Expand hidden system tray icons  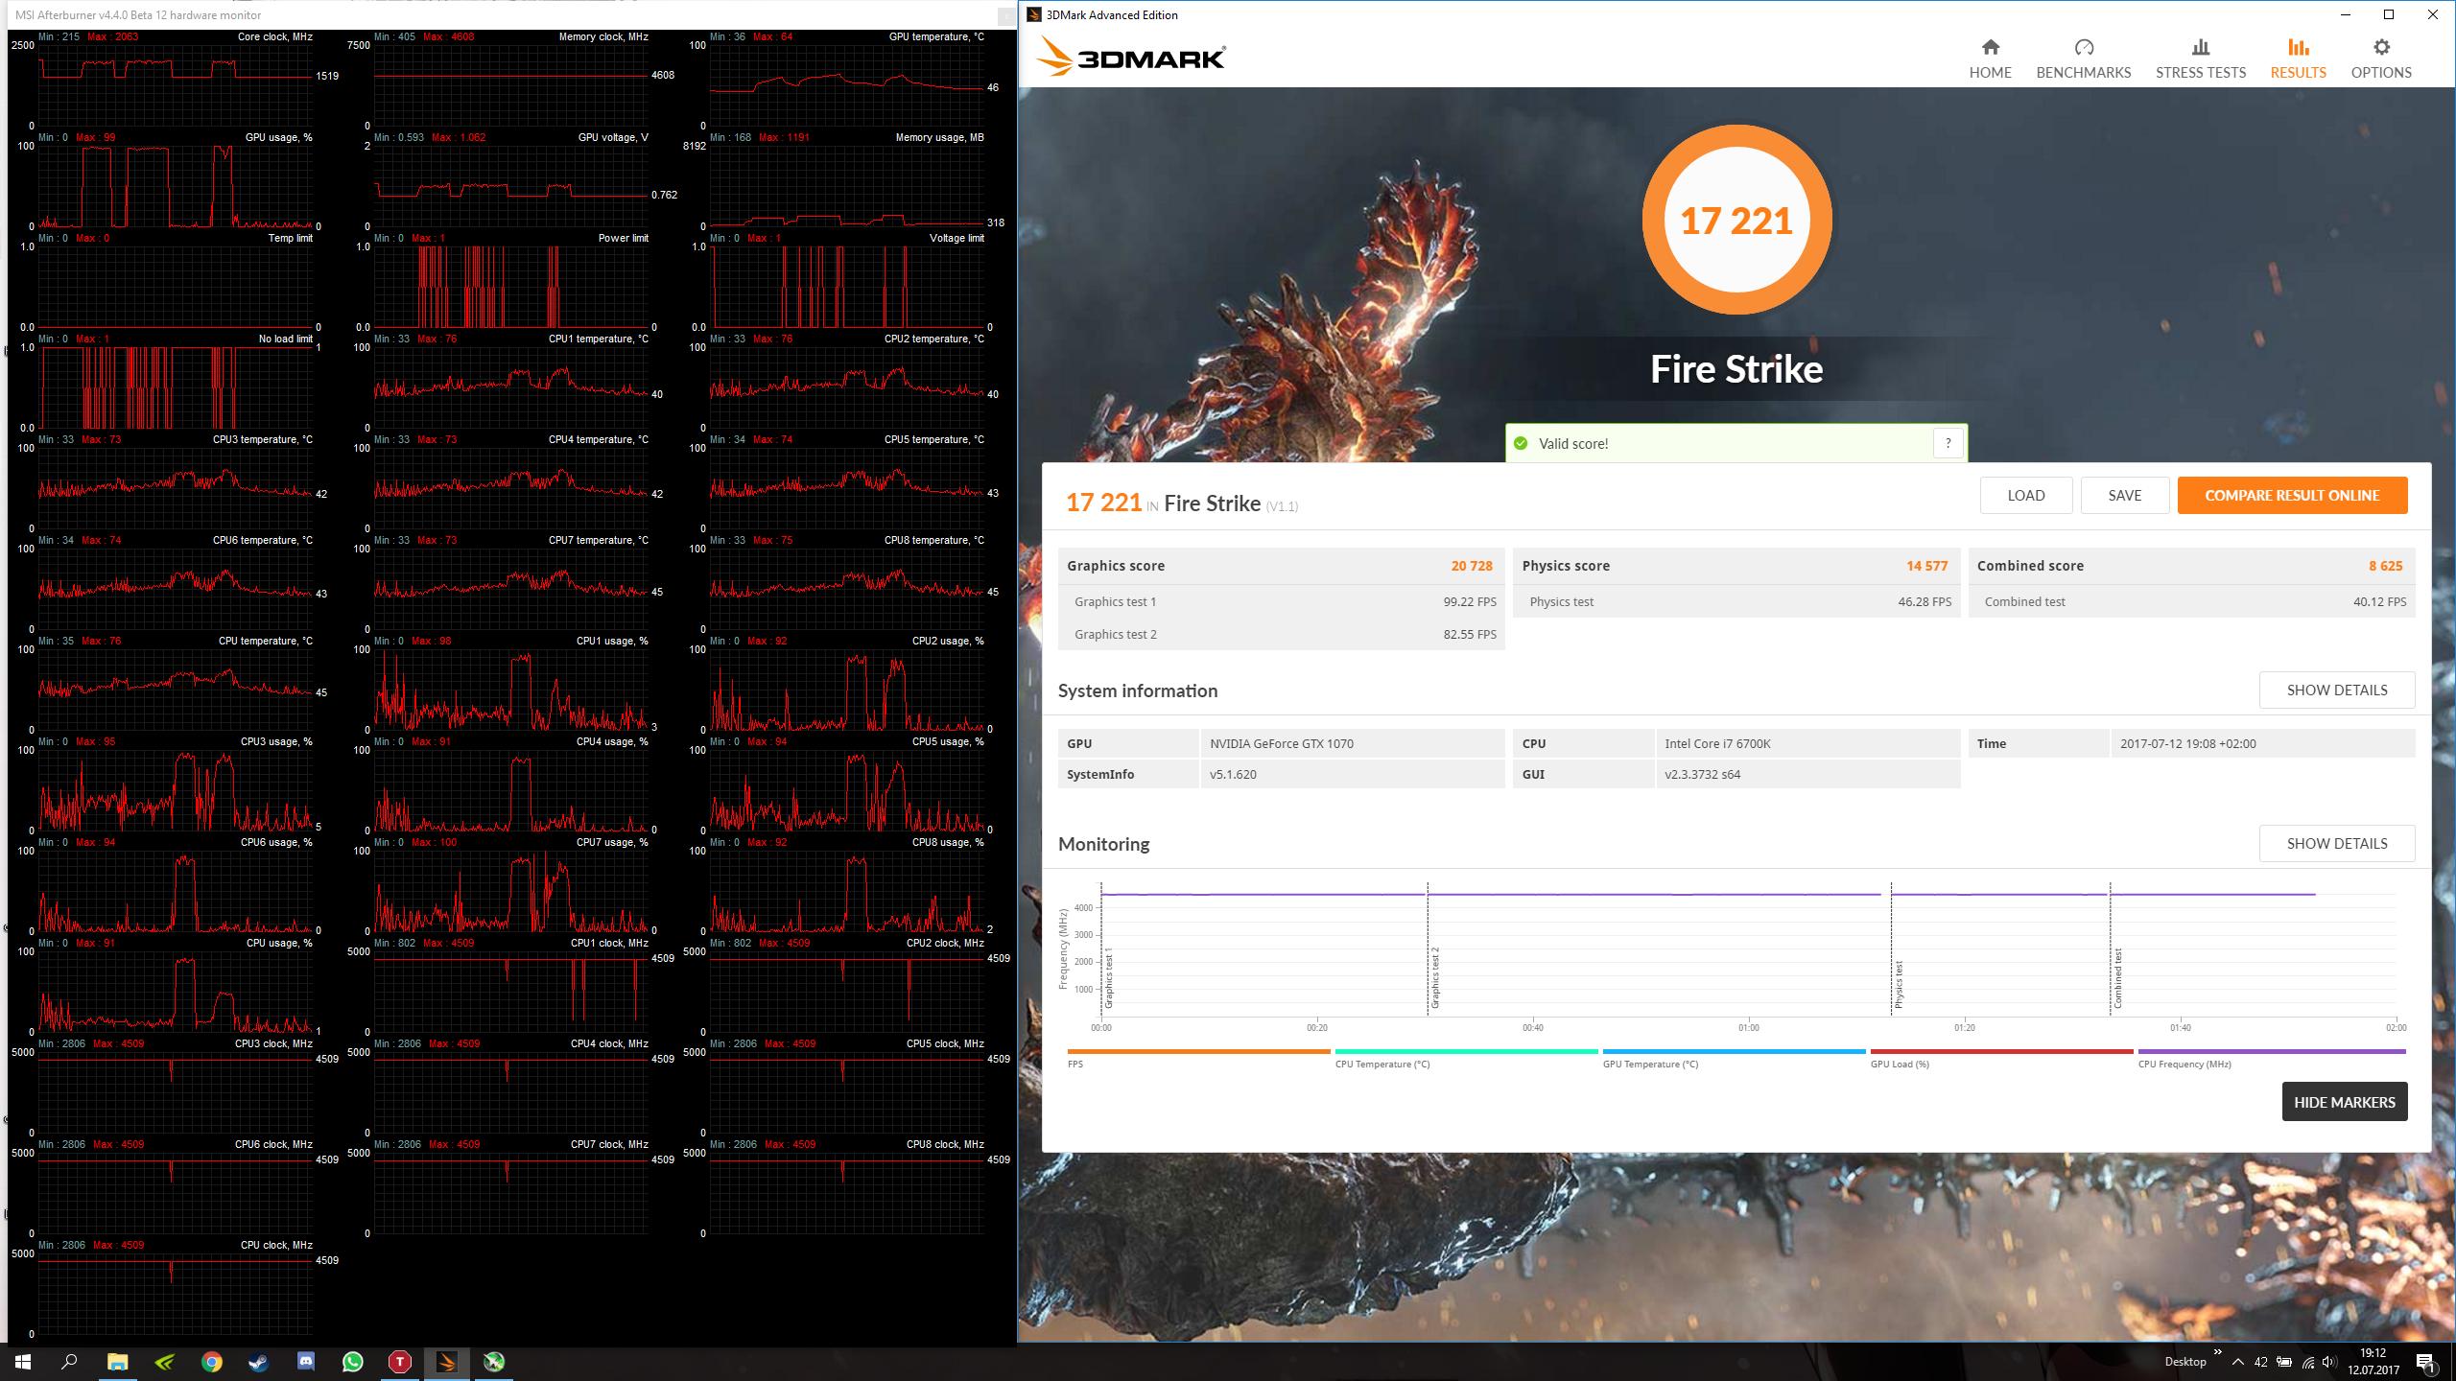pyautogui.click(x=2237, y=1362)
